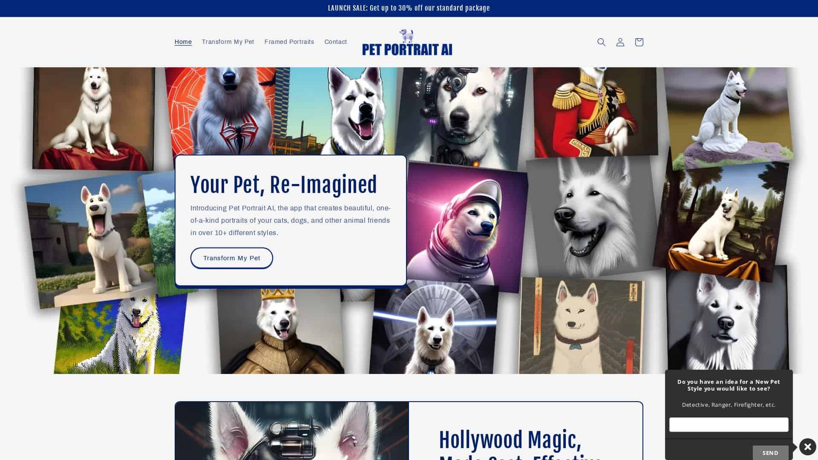Click the close-up cyborg ears image
Image resolution: width=818 pixels, height=460 pixels.
click(292, 431)
